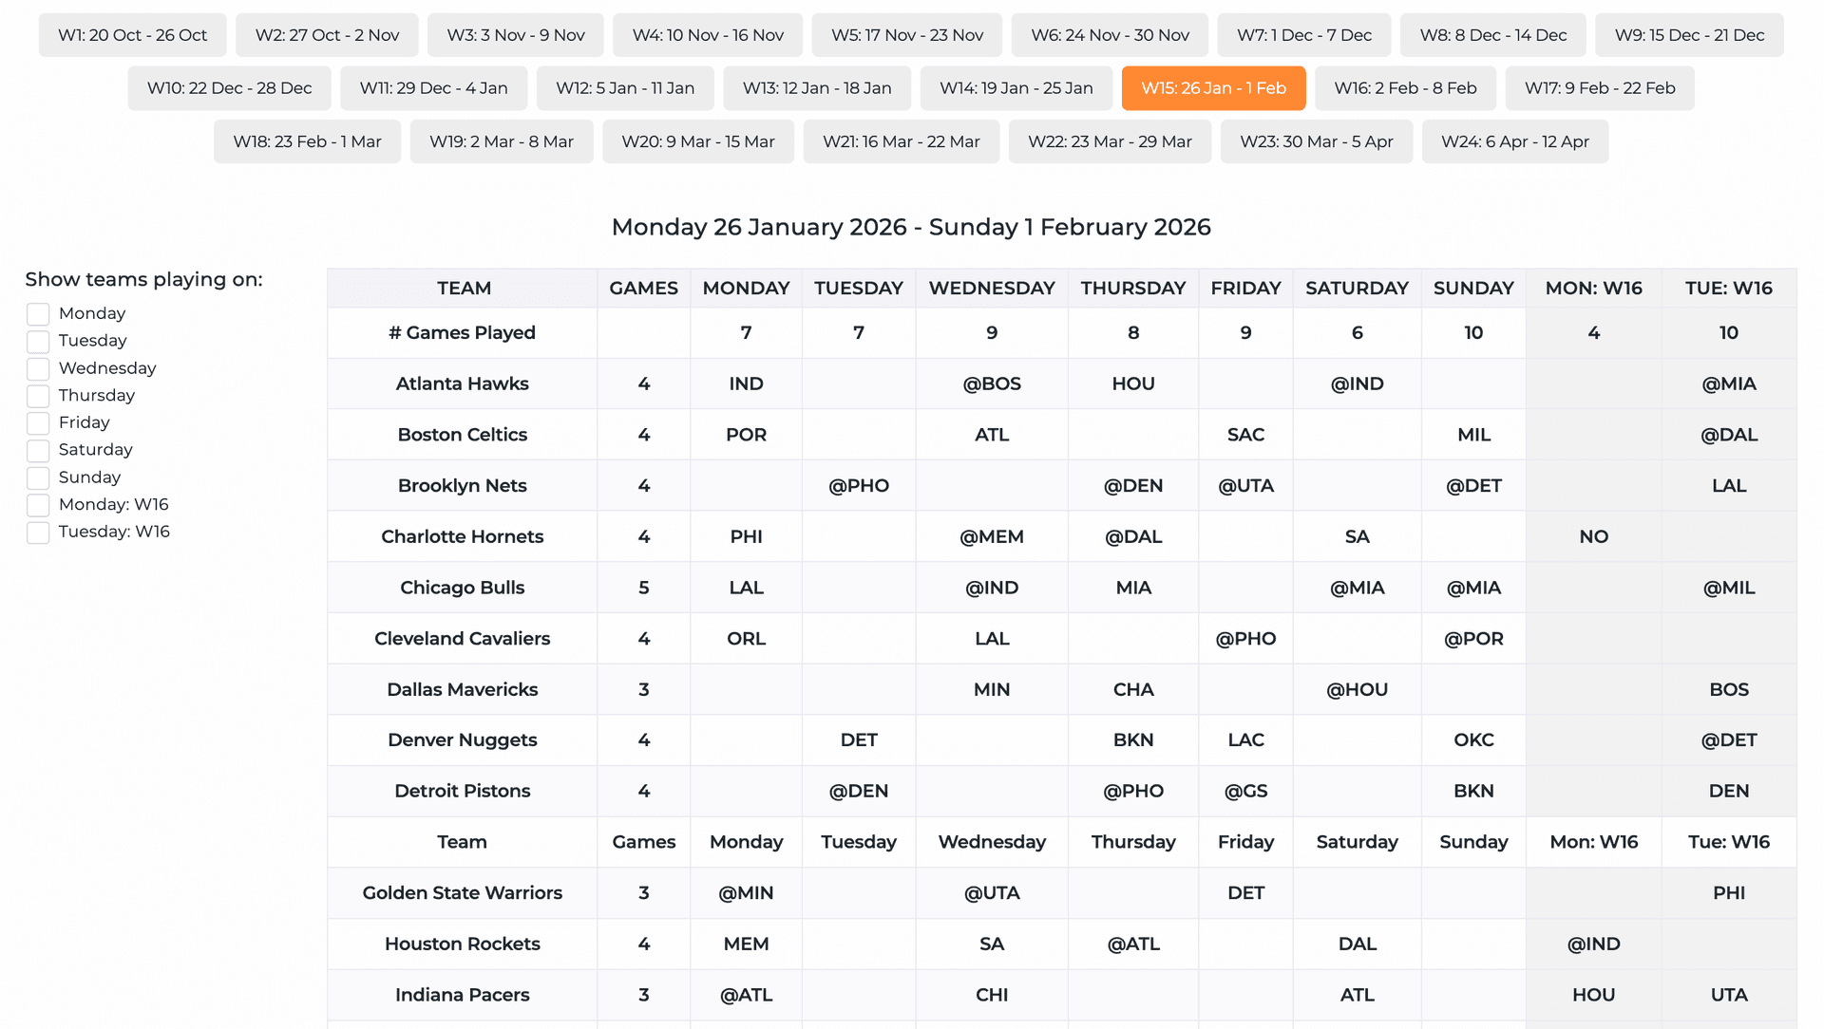1824x1029 pixels.
Task: Check the Tuesday: W16 checkbox
Action: 38,533
